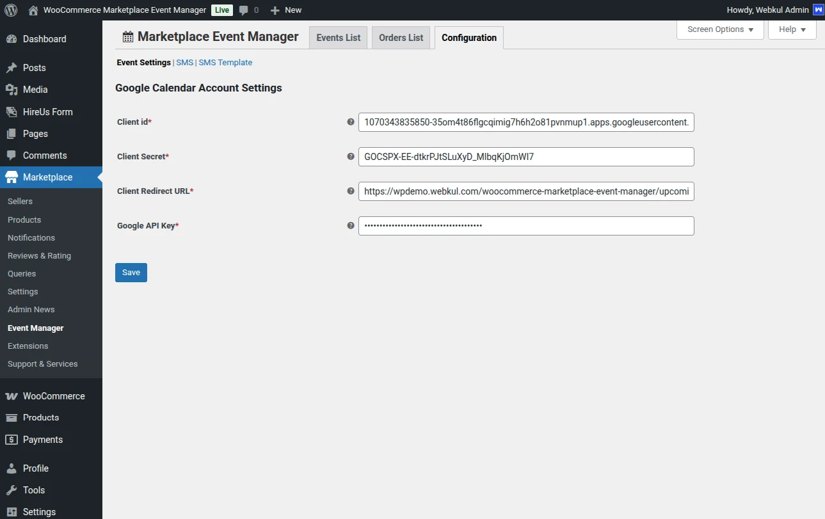Open Reviews & Rating from the sidebar
Image resolution: width=825 pixels, height=519 pixels.
coord(39,255)
